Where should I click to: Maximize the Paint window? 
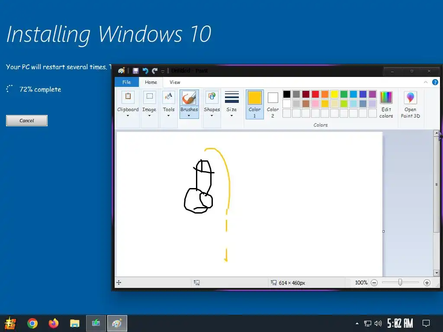(412, 71)
